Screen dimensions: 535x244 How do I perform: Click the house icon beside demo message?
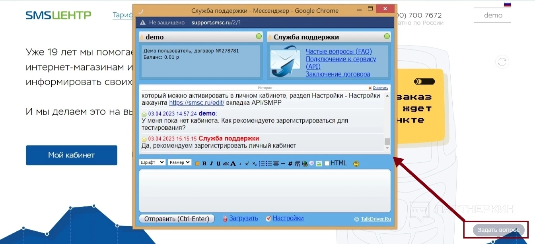pos(144,114)
